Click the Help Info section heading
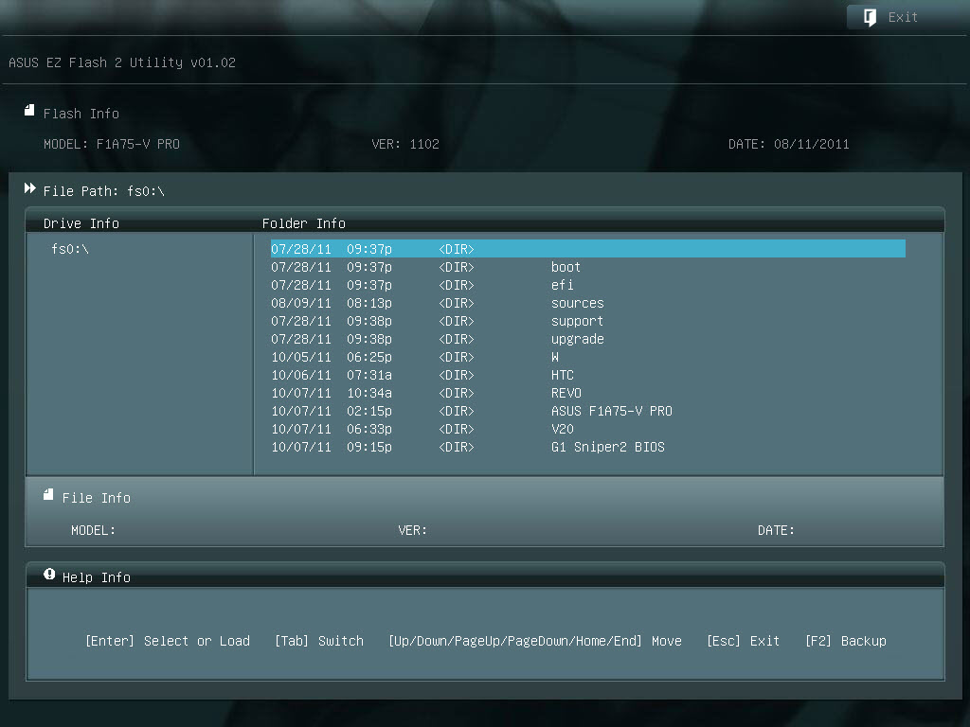This screenshot has height=727, width=970. (96, 577)
